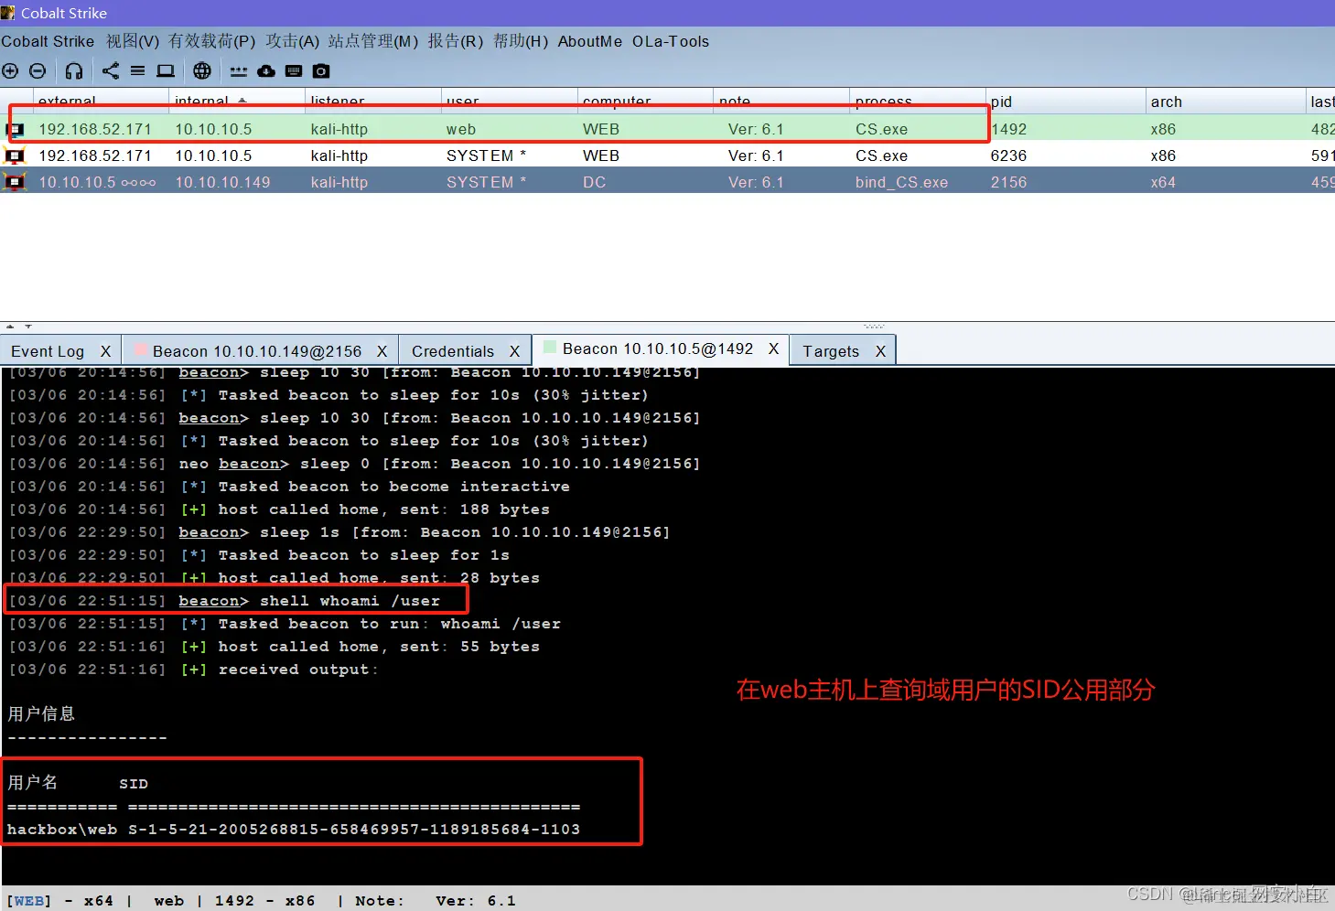
Task: Open the 帮助(H) menu
Action: 521,41
